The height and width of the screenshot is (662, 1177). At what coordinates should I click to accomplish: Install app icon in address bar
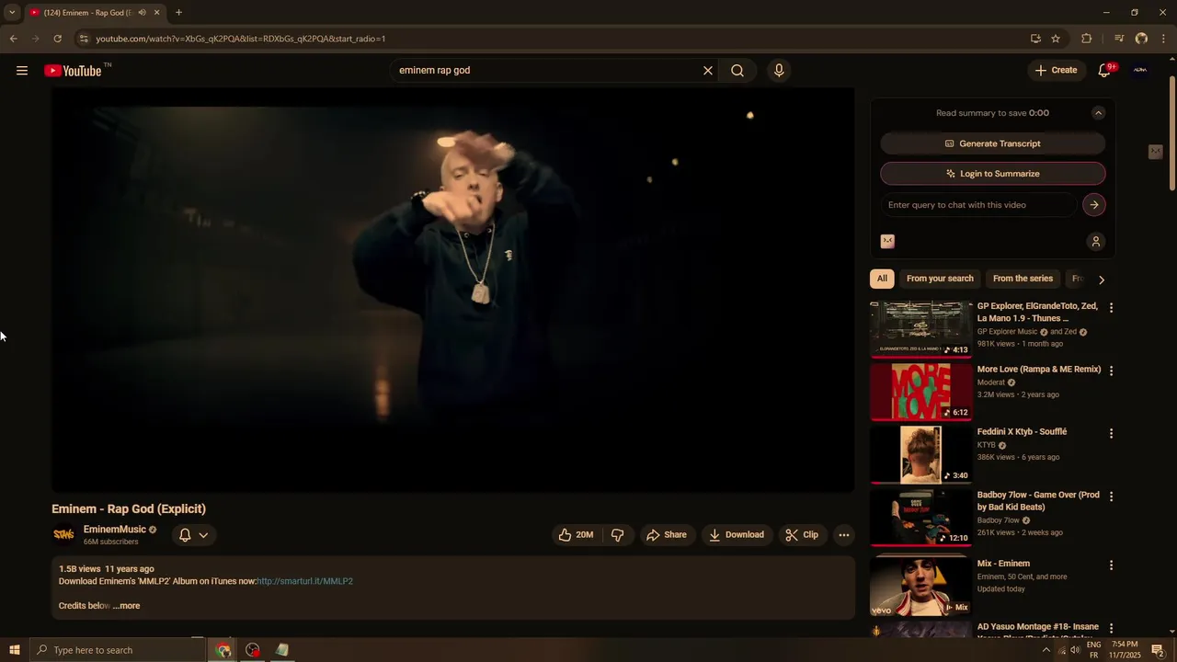point(1035,39)
